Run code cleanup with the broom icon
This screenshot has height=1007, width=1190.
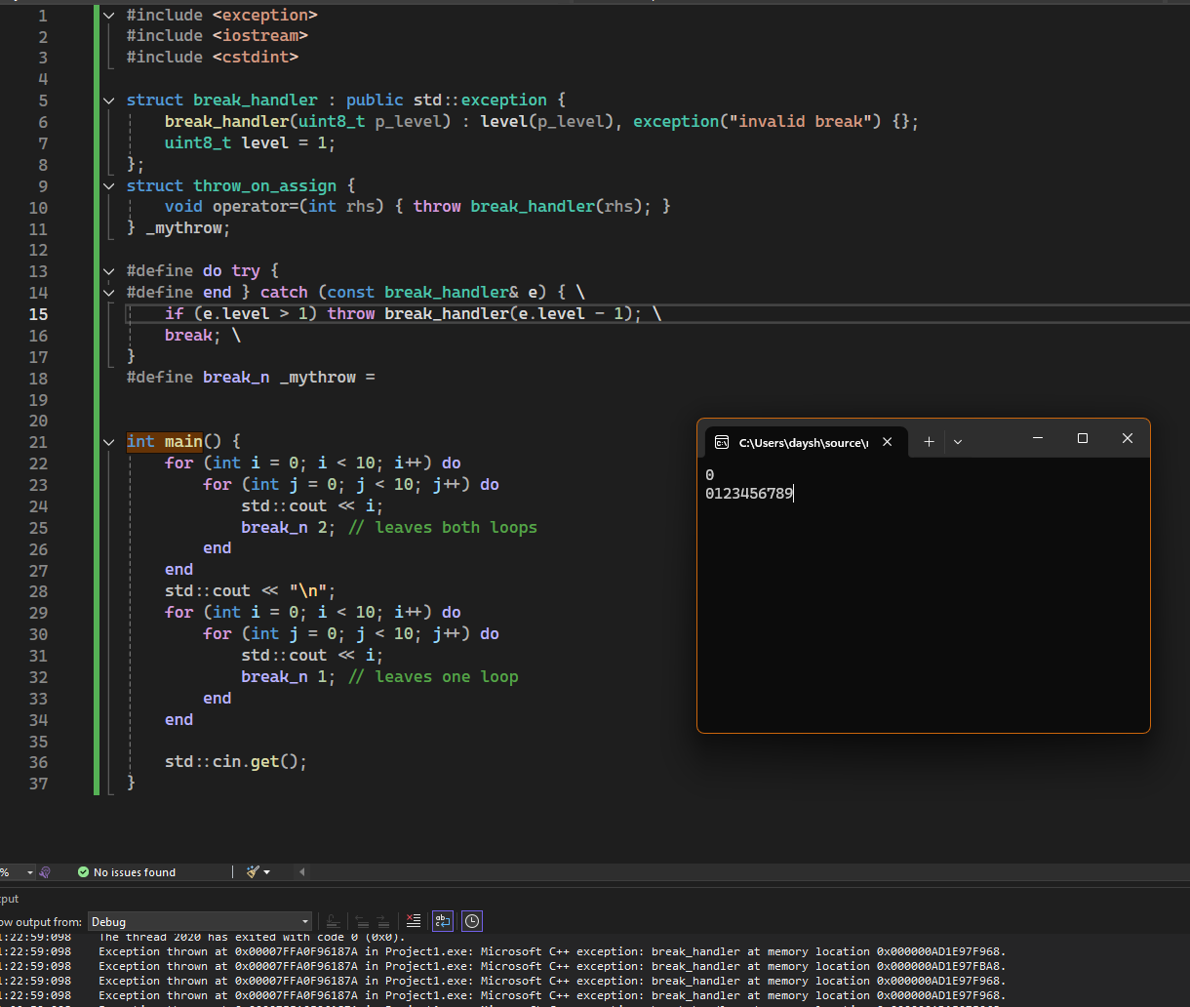tap(253, 871)
